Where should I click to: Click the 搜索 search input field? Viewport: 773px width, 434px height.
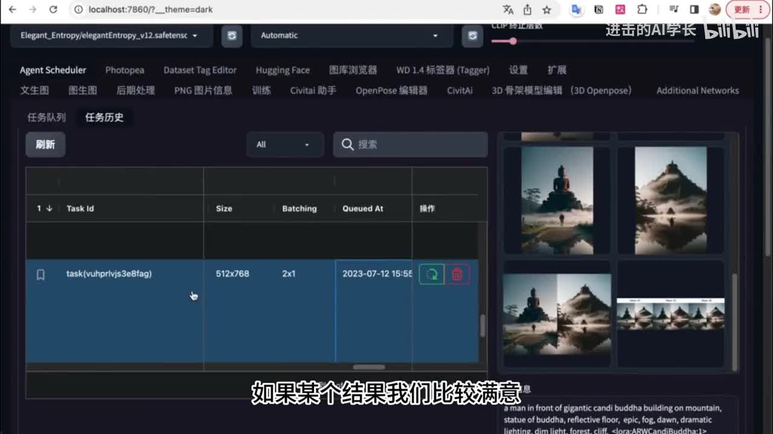(x=417, y=145)
